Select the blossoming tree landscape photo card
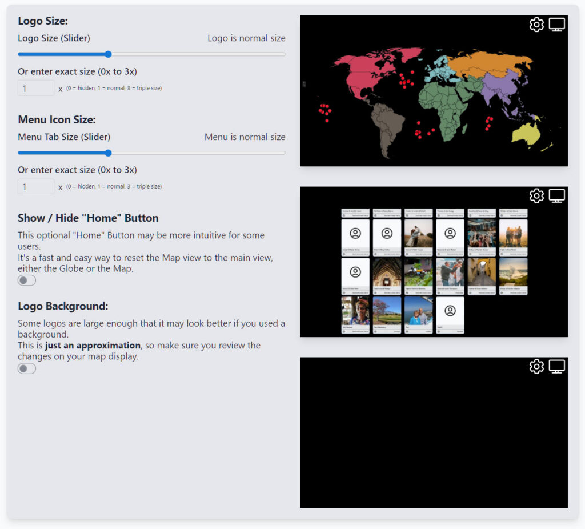585x529 pixels. click(x=387, y=311)
